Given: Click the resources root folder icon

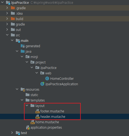Looking at the screenshot, I should (23, 90).
